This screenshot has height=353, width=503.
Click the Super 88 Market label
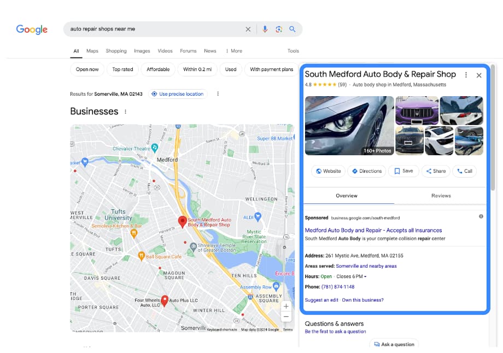pos(274,138)
